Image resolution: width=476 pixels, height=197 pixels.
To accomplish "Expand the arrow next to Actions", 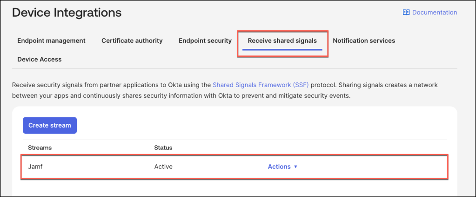I will coord(296,167).
